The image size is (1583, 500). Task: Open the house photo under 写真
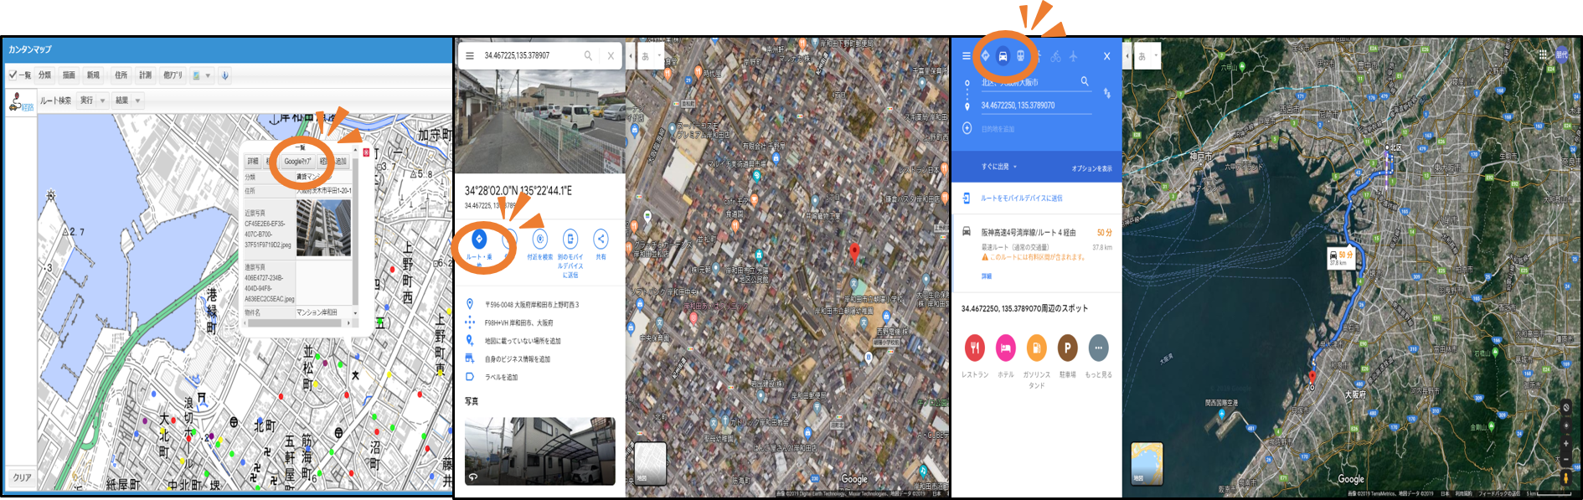pos(540,451)
